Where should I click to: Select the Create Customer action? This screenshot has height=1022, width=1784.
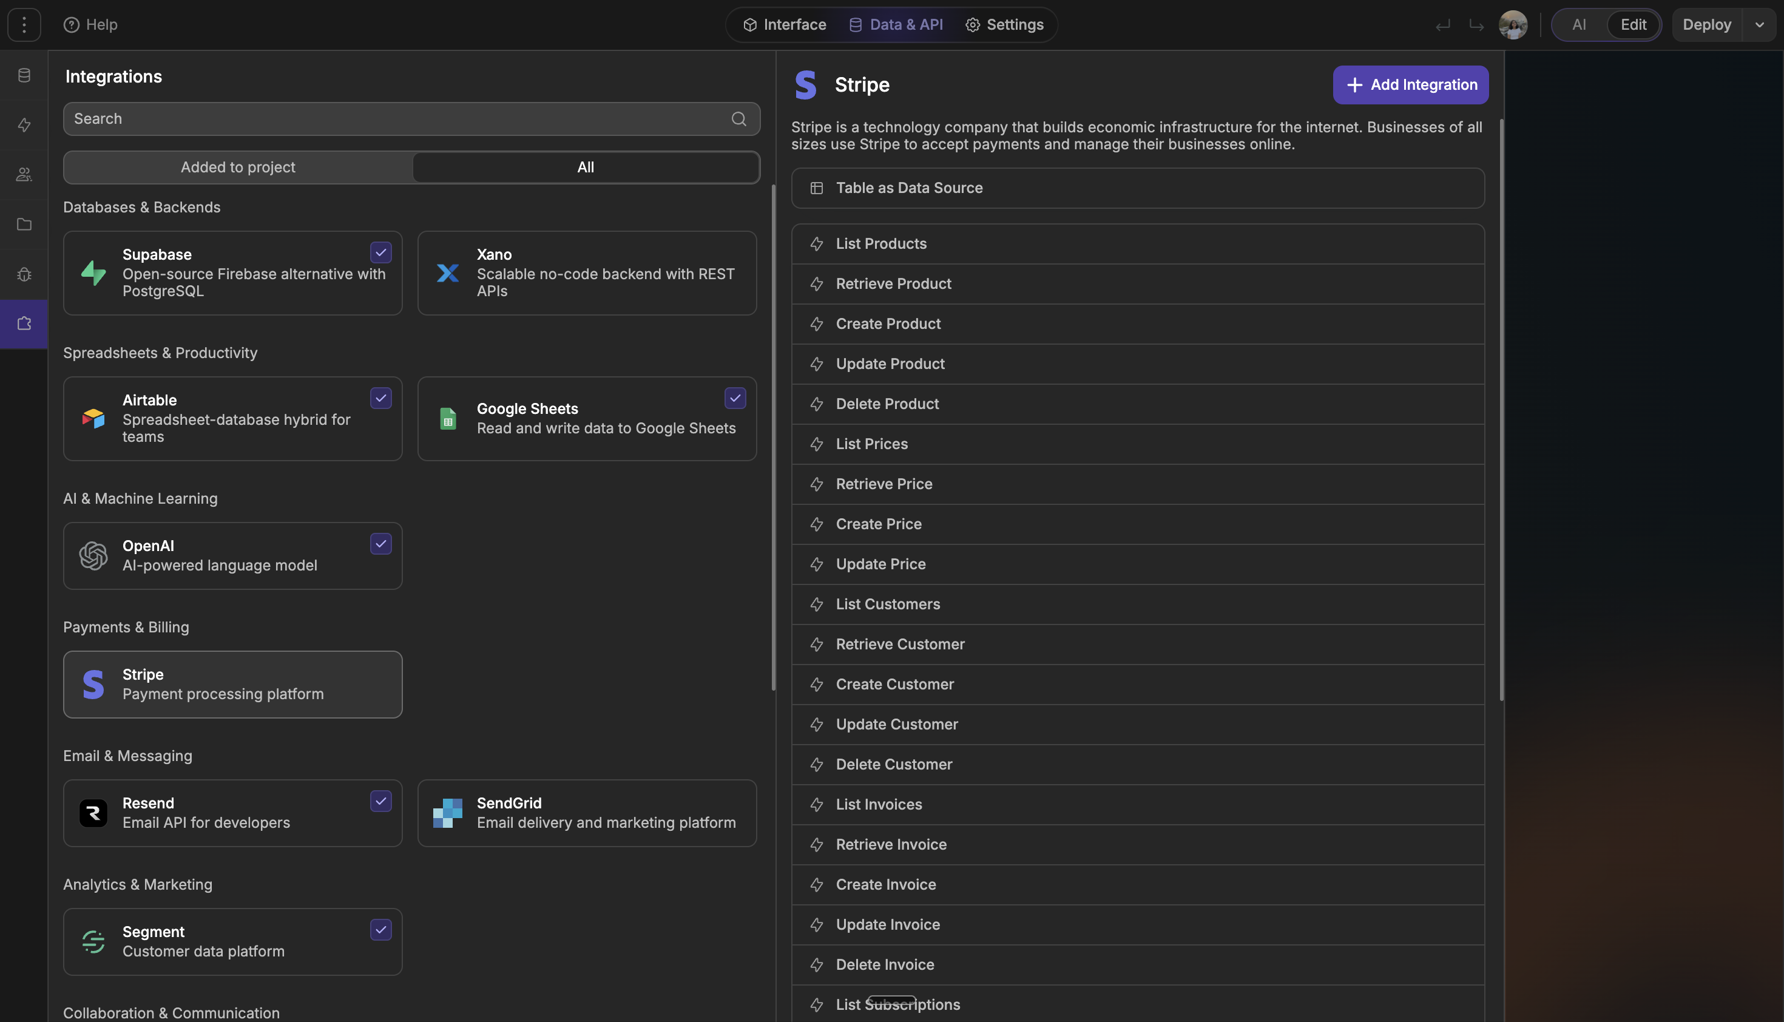tap(1138, 685)
